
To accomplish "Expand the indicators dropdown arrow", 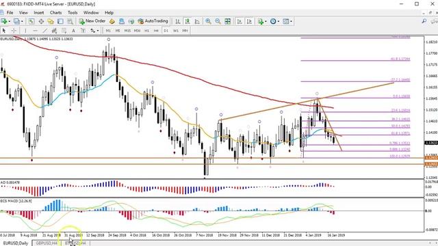I will (266, 21).
